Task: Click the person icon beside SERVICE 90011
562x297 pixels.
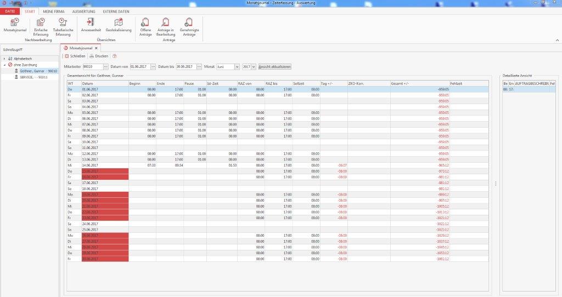Action: coord(16,77)
